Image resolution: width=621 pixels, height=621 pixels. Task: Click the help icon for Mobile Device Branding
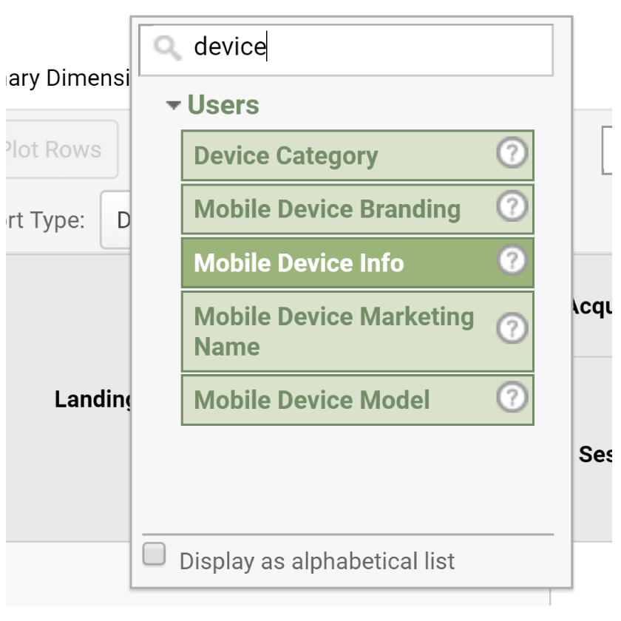coord(512,206)
